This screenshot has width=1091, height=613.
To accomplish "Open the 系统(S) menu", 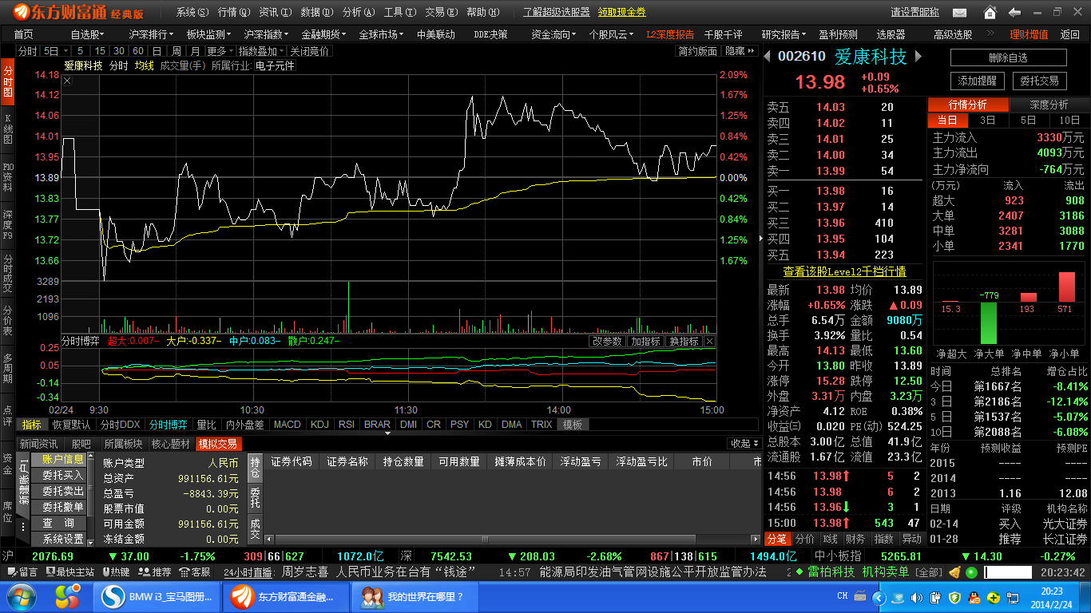I will [x=192, y=12].
